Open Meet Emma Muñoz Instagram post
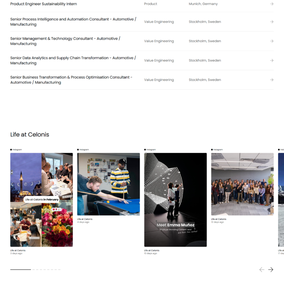The image size is (284, 284). [x=175, y=200]
